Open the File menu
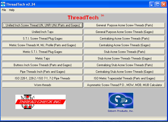168x122 pixels. (x=4, y=10)
